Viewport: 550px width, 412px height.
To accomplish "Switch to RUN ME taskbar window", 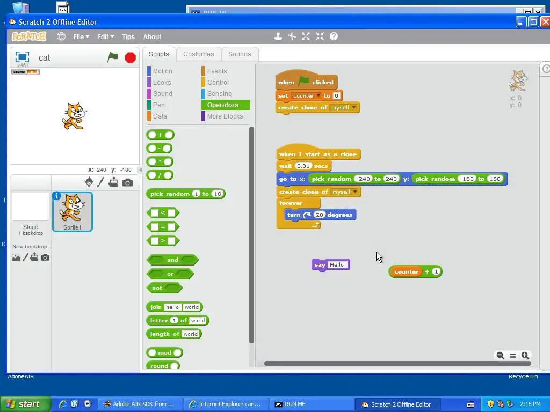I will click(x=312, y=404).
